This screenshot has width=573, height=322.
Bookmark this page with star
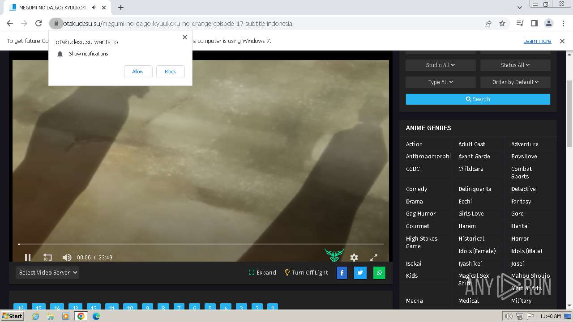click(x=502, y=23)
